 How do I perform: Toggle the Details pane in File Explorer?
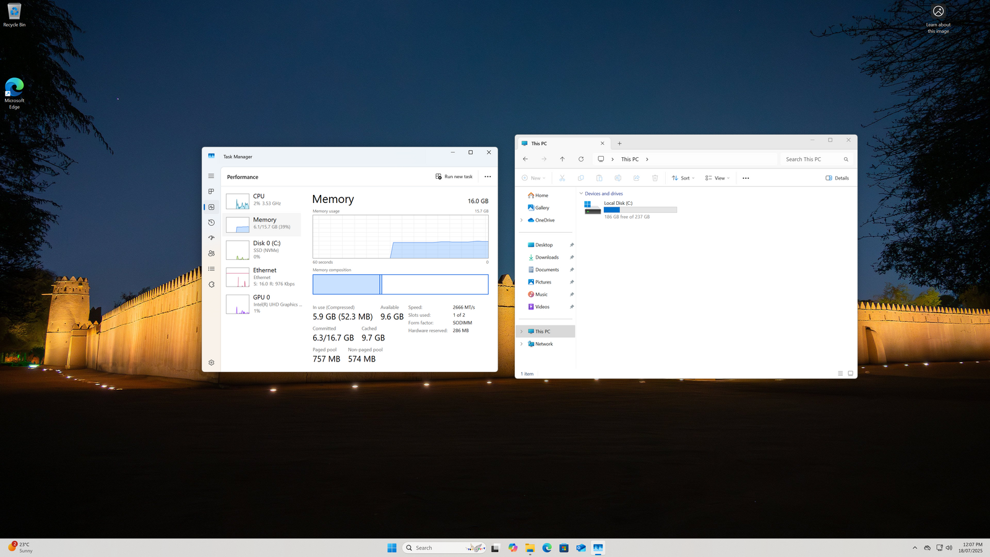point(837,178)
